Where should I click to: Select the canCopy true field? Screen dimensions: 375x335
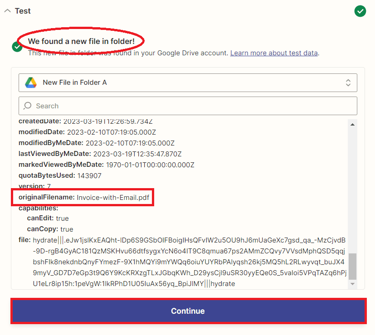click(50, 229)
